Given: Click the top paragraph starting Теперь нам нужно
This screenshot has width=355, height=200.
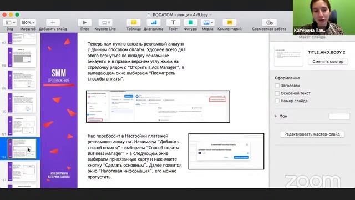Looking at the screenshot, I should [x=136, y=62].
